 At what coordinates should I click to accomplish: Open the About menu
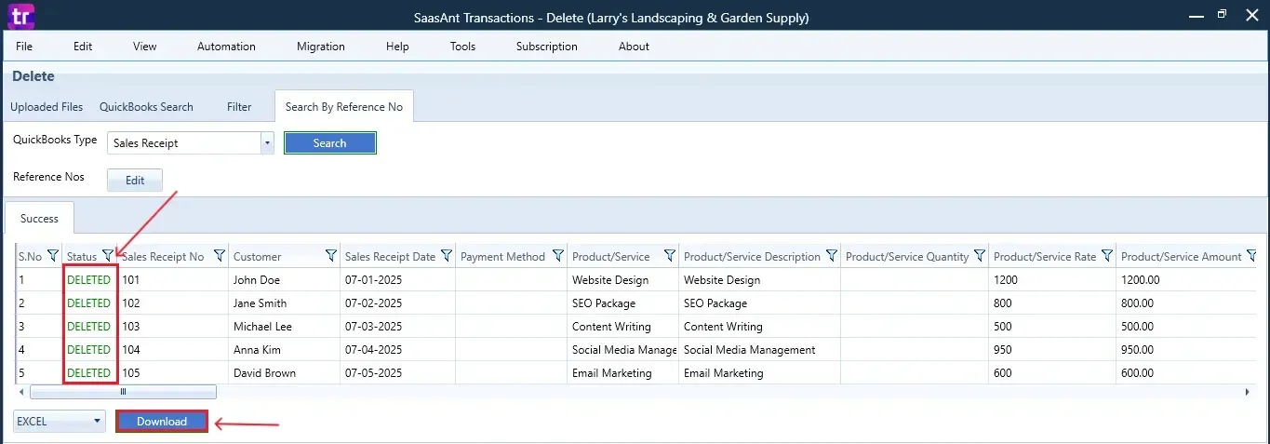(634, 47)
